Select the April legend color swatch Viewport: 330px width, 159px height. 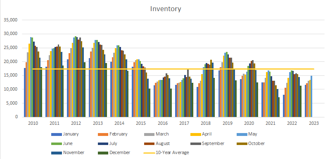(195, 134)
